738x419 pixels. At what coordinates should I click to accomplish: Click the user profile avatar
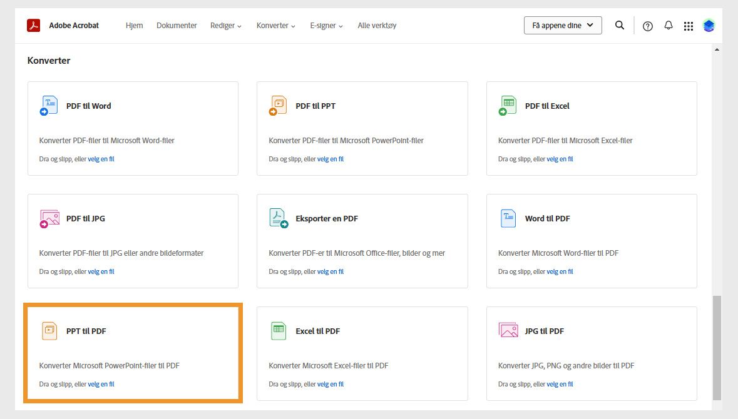(x=709, y=26)
